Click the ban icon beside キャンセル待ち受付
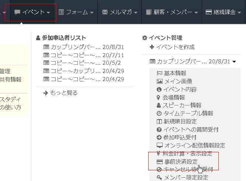Image resolution: width=246 pixels, height=181 pixels. [x=159, y=170]
